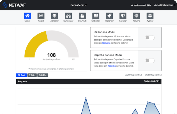Click the date range 23/11/2024 text

click(143, 75)
